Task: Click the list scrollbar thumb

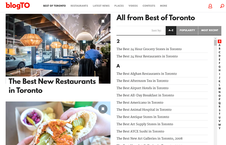Action: (x=215, y=43)
